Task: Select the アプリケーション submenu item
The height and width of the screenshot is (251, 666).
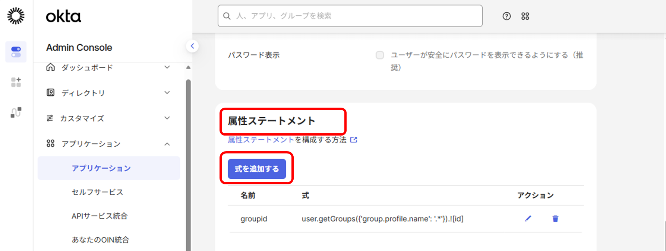Action: point(109,168)
